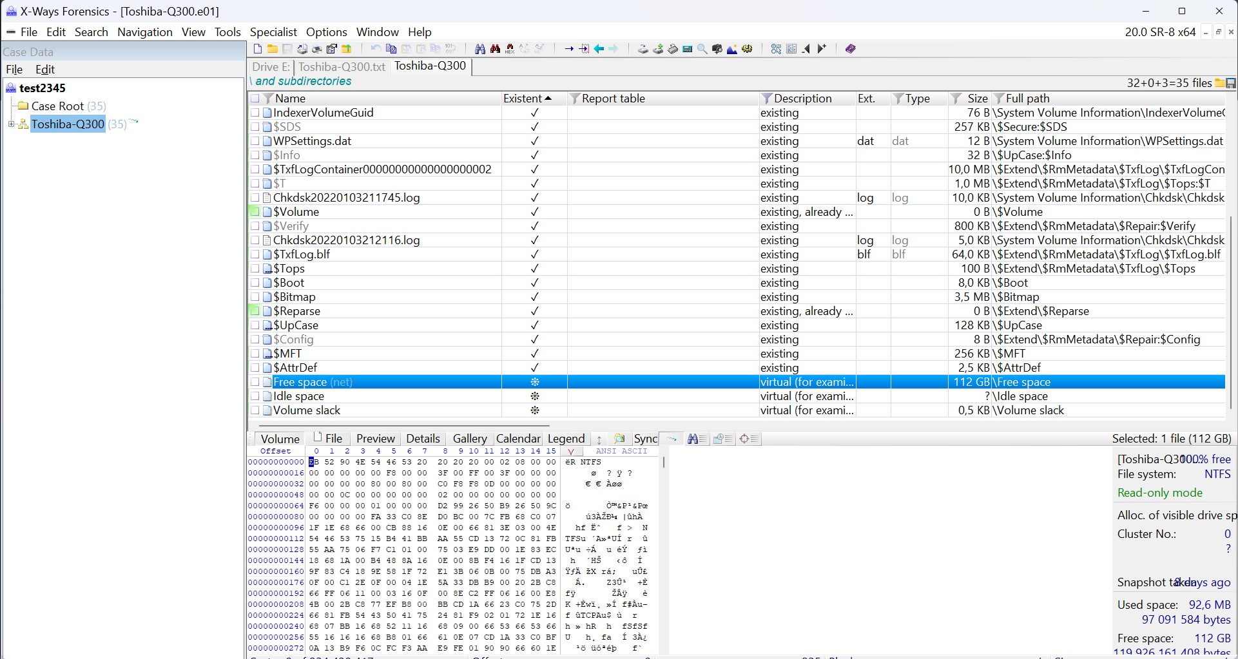Click the printer toolbar icon

316,49
